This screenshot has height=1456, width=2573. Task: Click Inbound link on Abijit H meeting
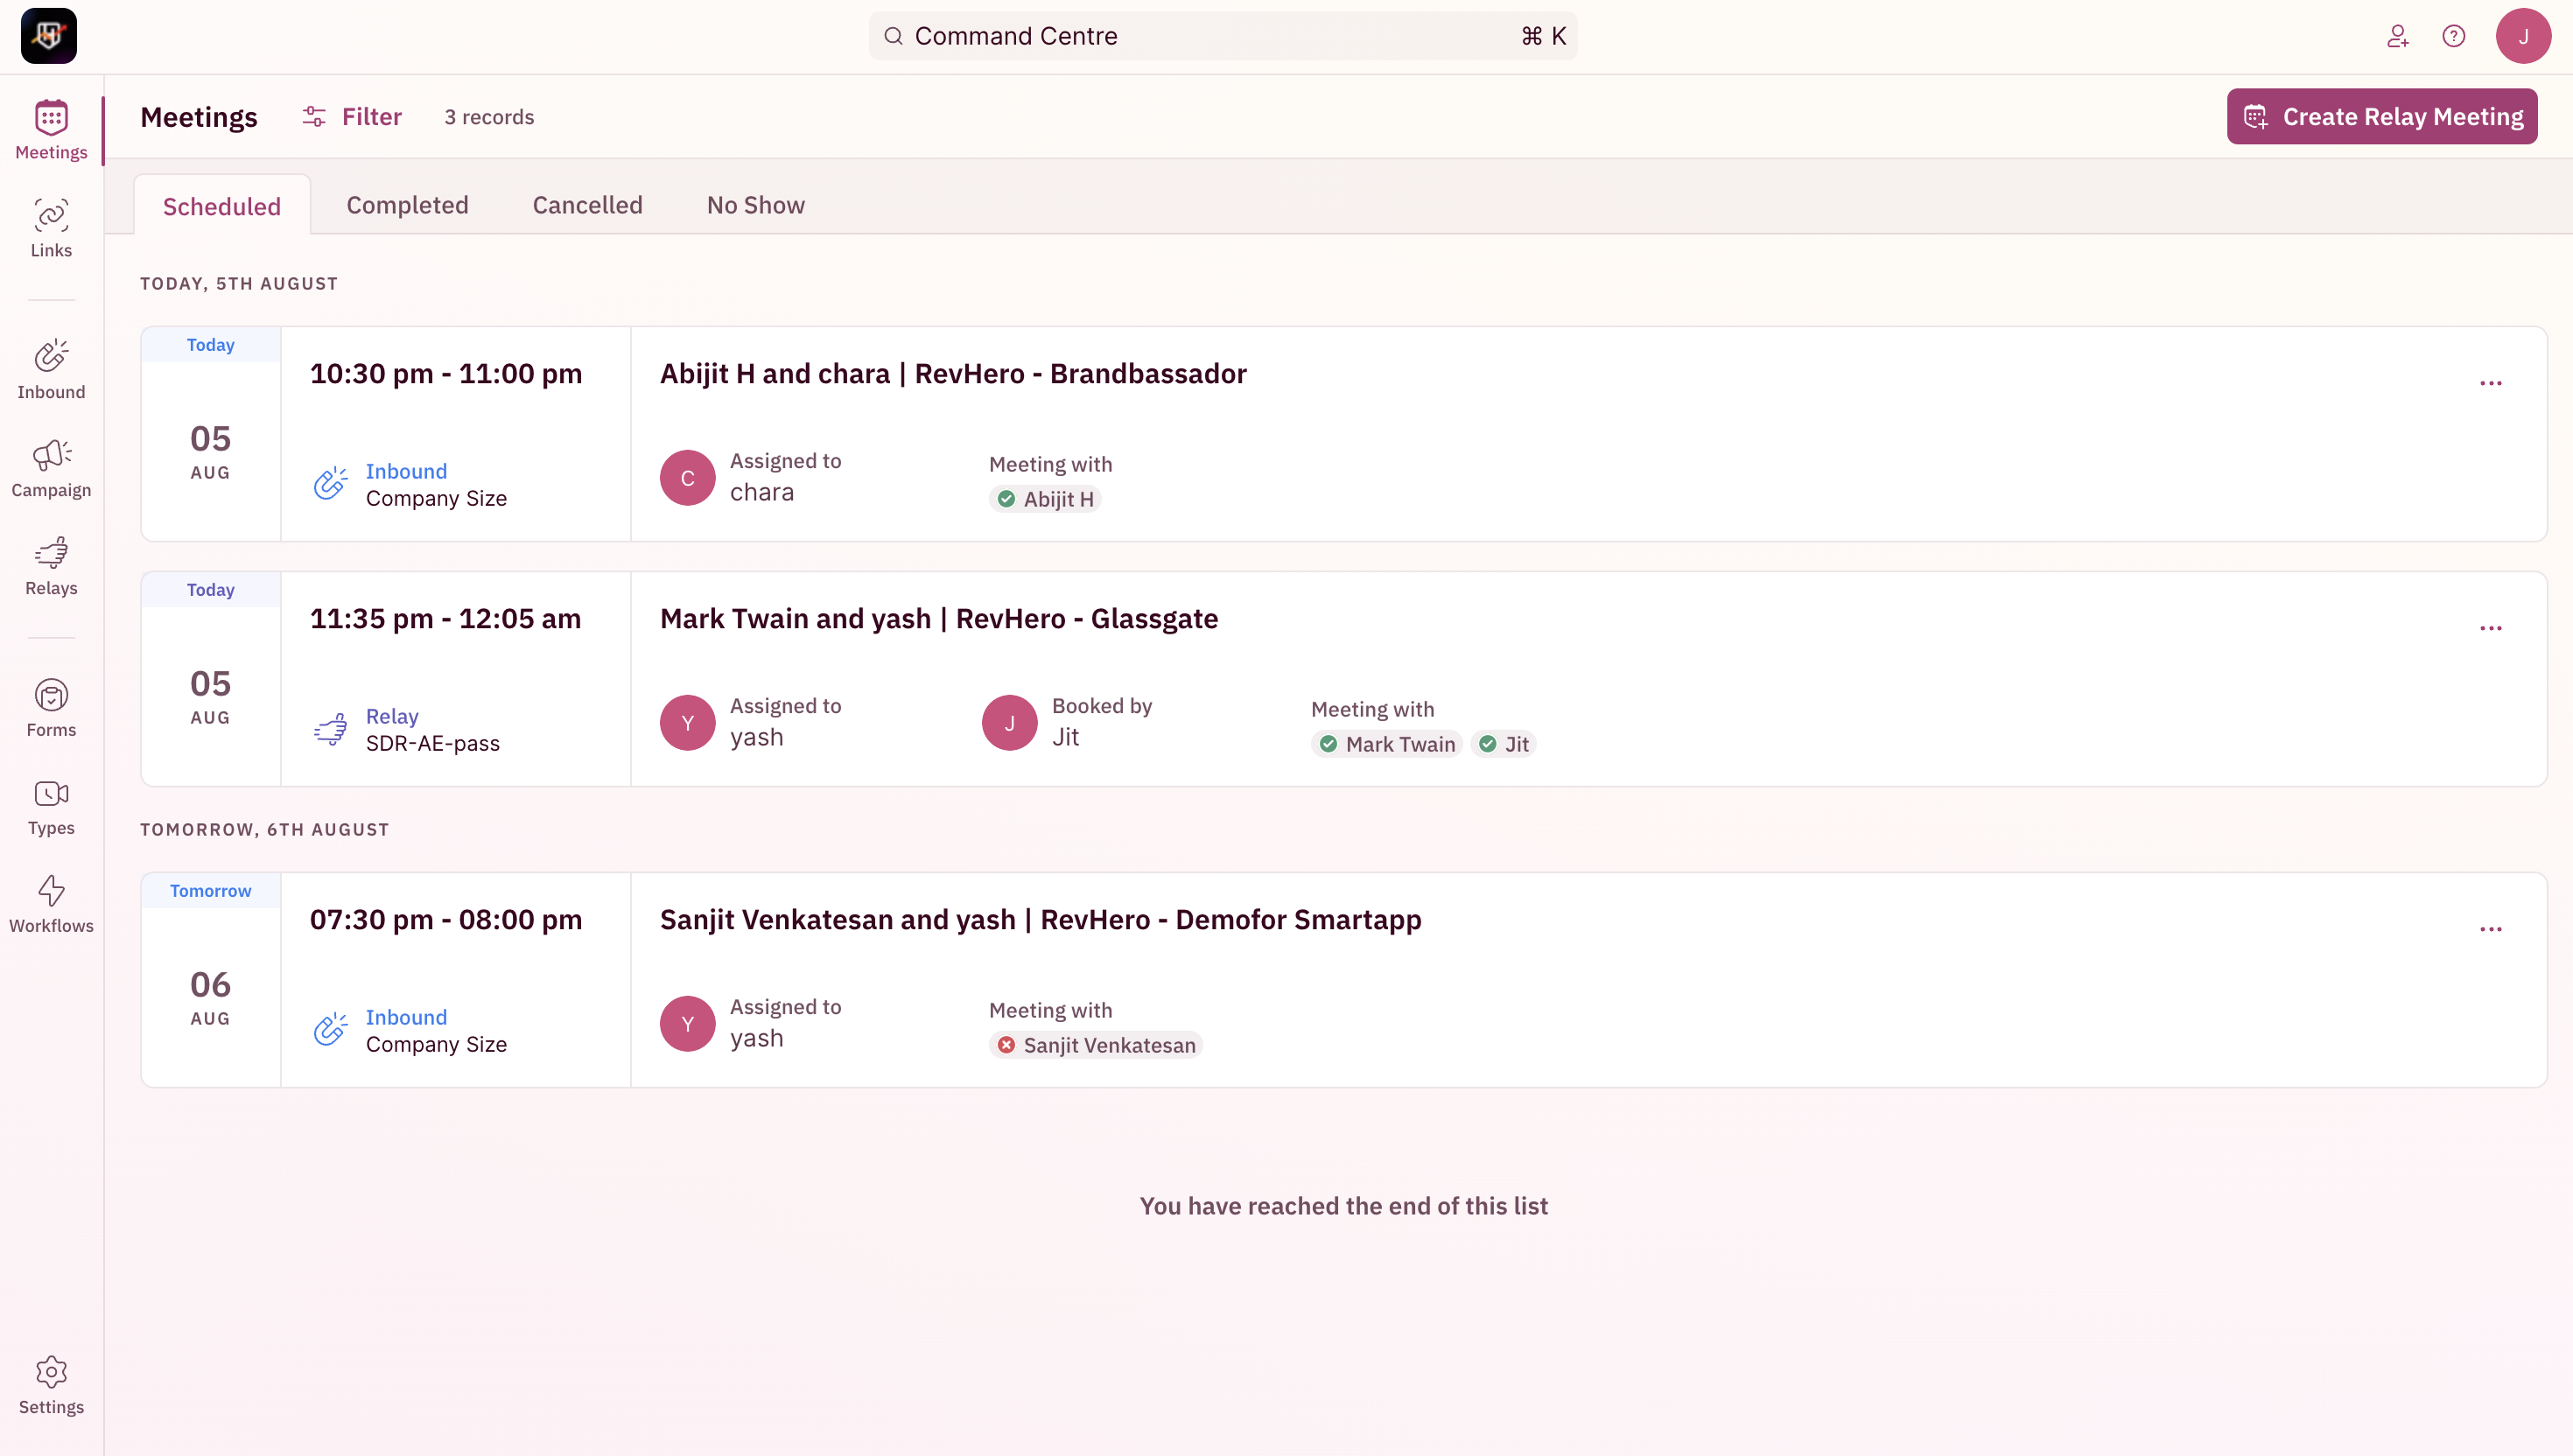406,471
